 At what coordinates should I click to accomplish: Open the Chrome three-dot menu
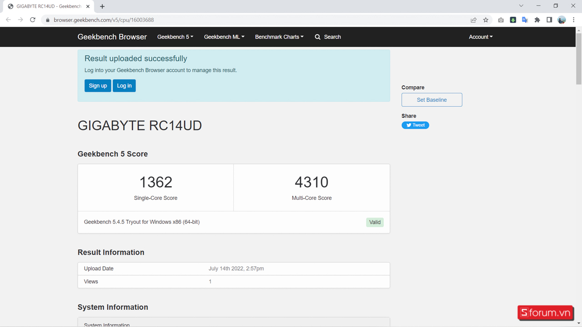574,20
